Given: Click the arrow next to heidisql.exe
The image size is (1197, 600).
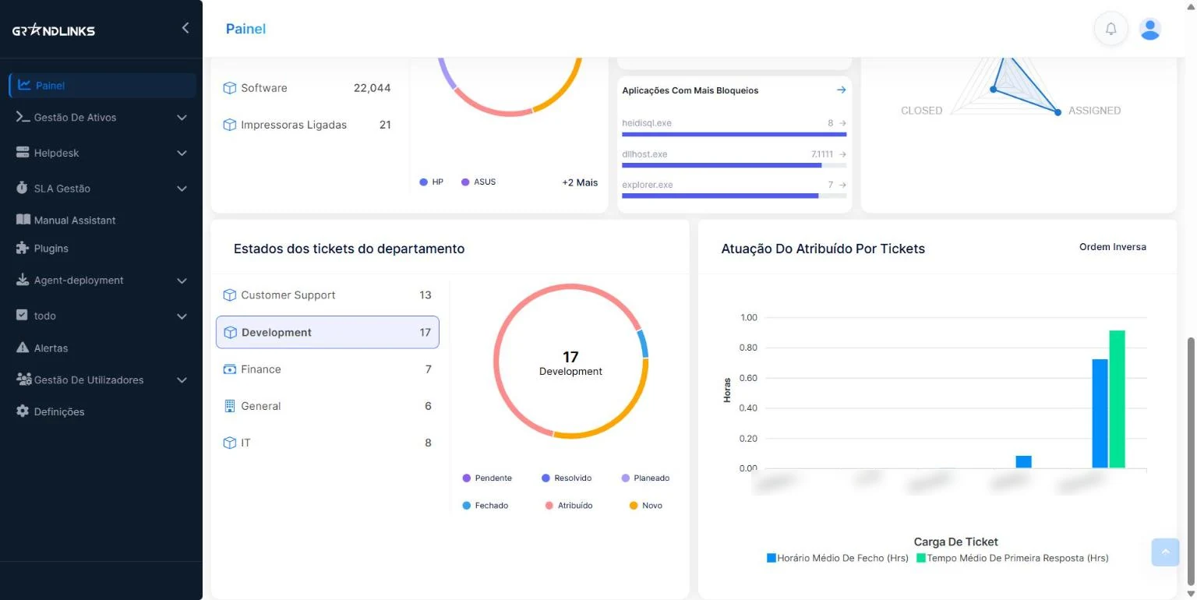Looking at the screenshot, I should 842,123.
